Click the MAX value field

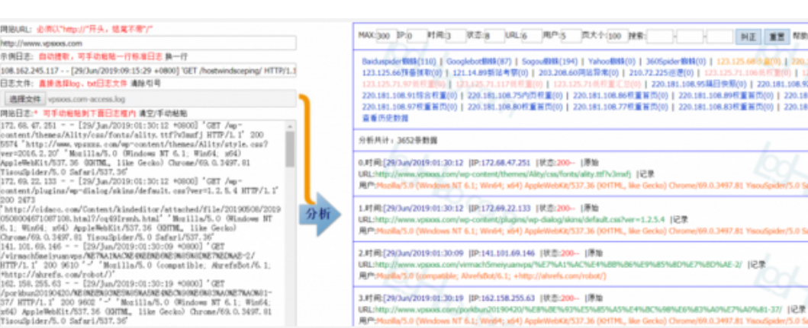pos(384,36)
